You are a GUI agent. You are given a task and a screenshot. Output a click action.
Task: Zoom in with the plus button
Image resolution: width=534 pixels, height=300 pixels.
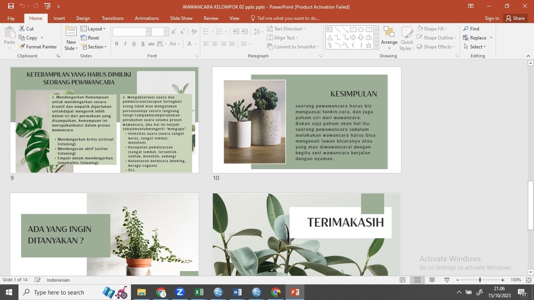(x=503, y=280)
